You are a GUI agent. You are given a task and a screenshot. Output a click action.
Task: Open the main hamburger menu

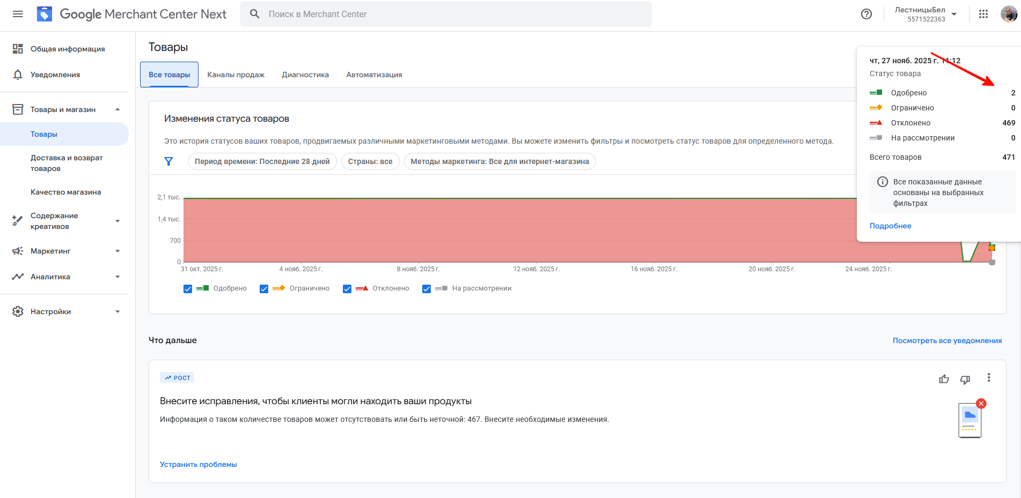[x=18, y=14]
